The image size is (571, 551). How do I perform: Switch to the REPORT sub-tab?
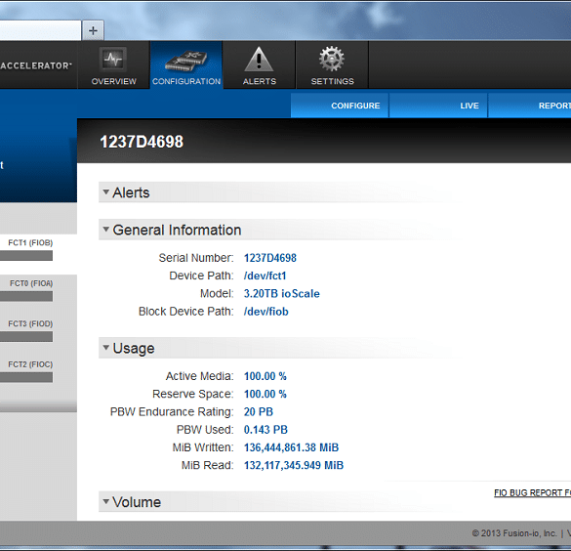coord(530,106)
